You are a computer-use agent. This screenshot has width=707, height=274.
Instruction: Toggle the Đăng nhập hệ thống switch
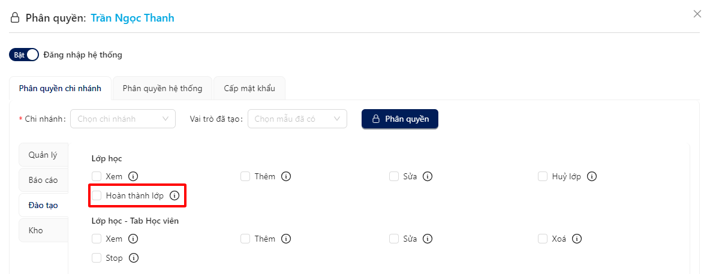(24, 55)
